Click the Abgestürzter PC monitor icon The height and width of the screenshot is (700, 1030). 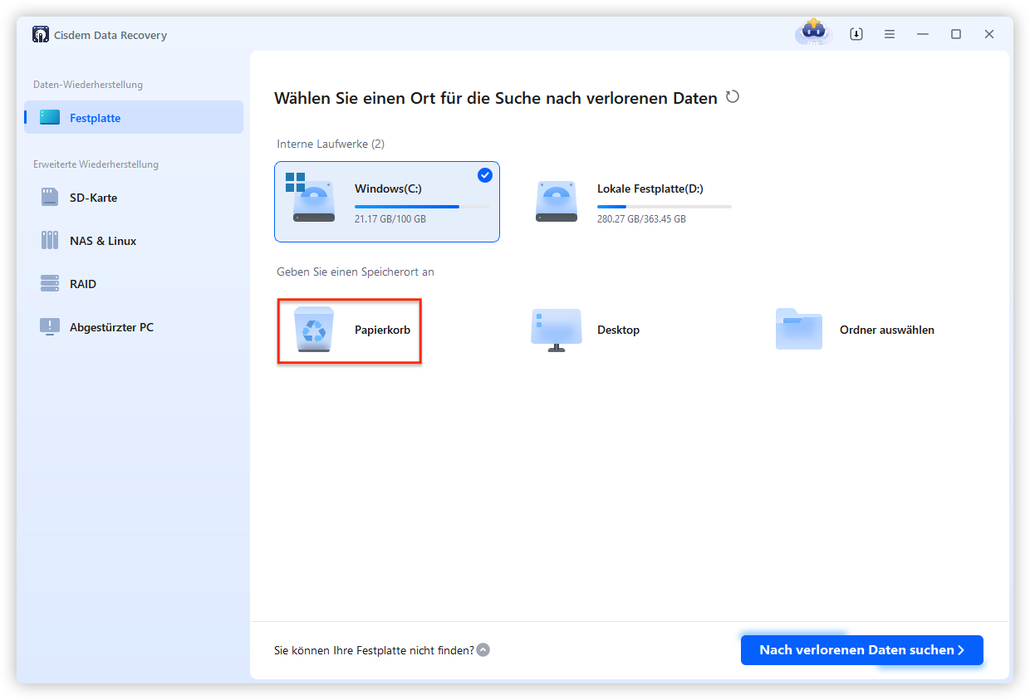coord(50,327)
